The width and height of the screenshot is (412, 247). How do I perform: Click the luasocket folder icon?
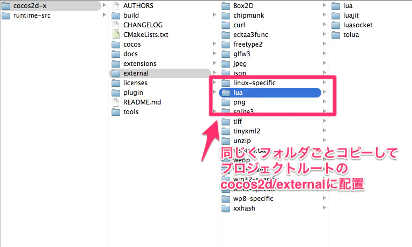pos(336,25)
